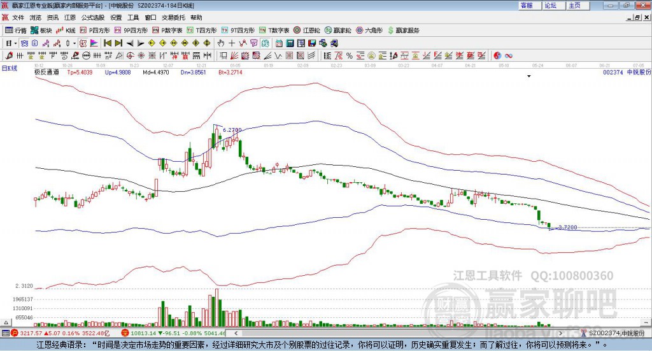Click the blue infinity loop icon
This screenshot has width=652, height=351.
coord(509,55)
